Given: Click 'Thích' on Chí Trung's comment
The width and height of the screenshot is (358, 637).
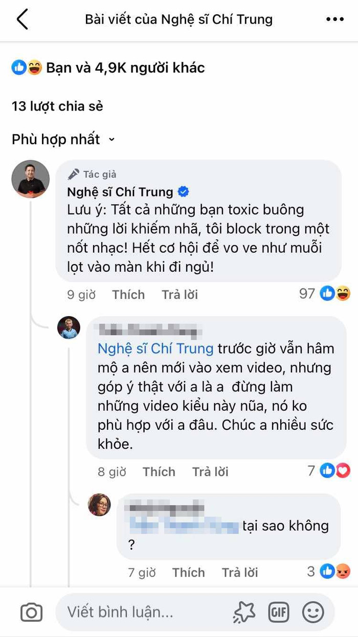Looking at the screenshot, I should click(x=128, y=294).
